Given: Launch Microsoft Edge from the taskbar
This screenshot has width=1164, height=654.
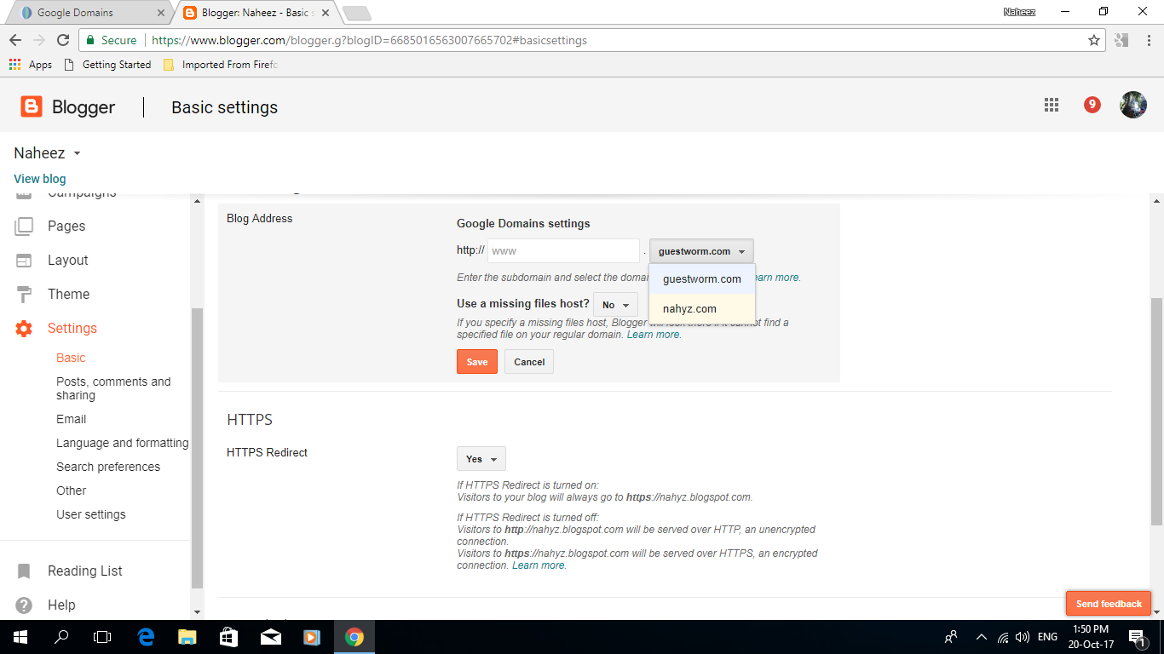Looking at the screenshot, I should tap(146, 637).
